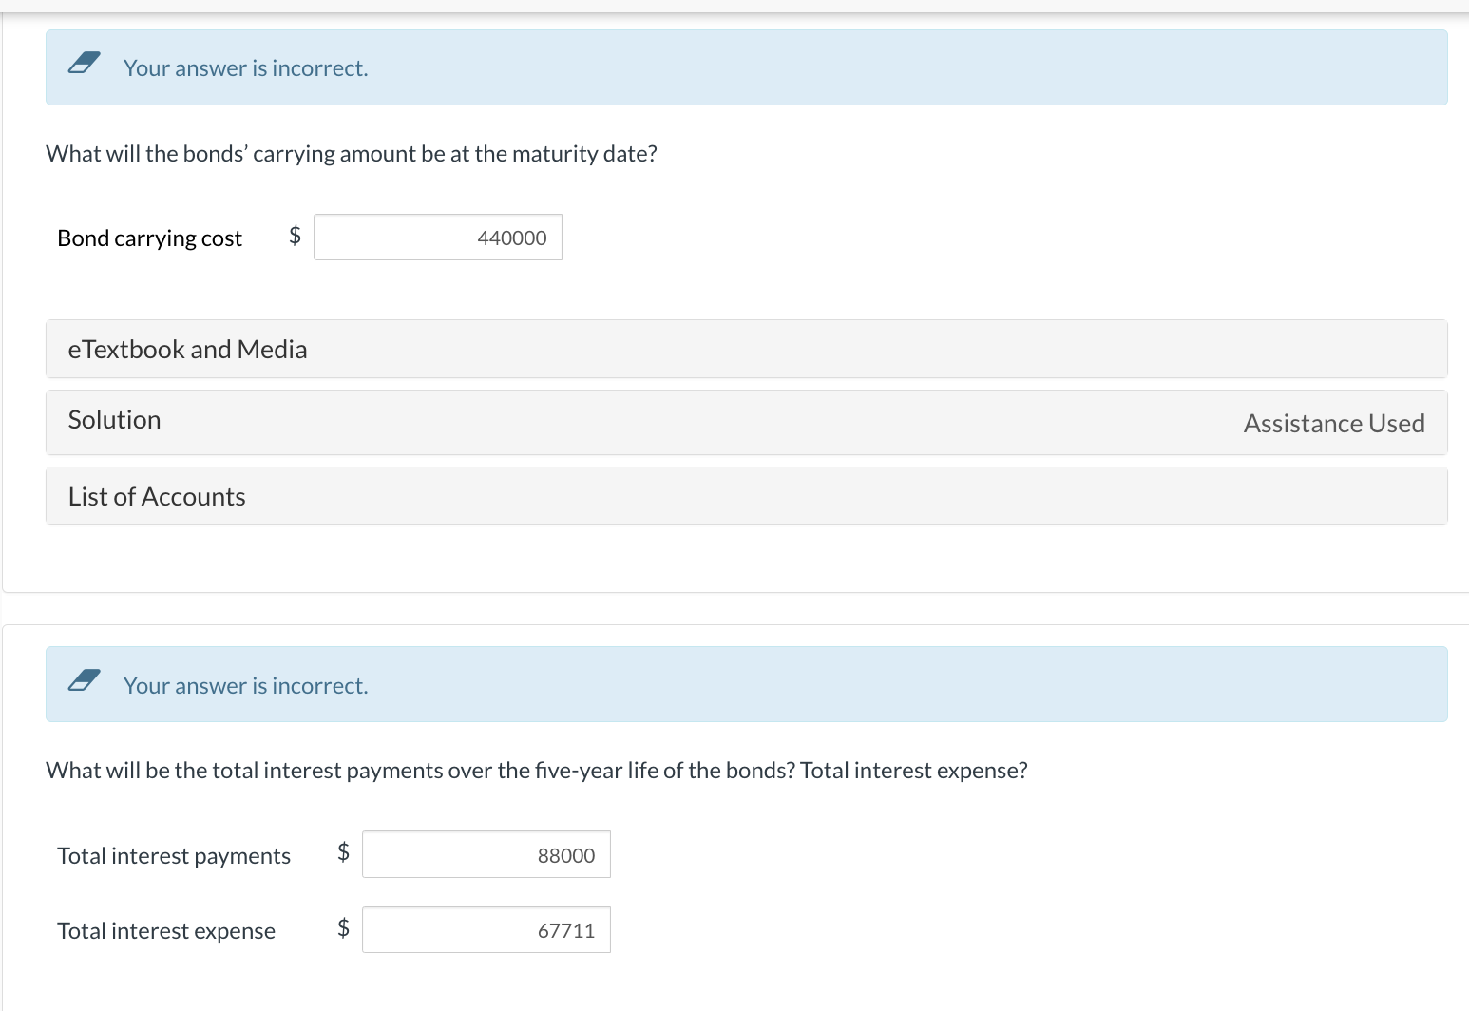The height and width of the screenshot is (1011, 1469).
Task: Click the dollar sign beside Bond carrying cost
Action: tap(295, 235)
